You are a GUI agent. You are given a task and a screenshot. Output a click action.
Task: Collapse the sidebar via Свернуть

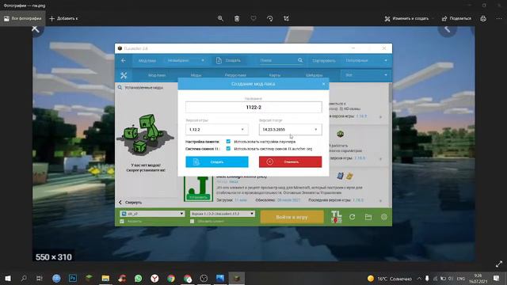point(130,203)
